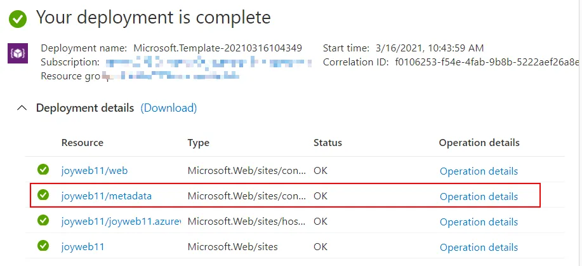Screen dimensions: 582x266
Task: Click the Status column header
Action: pyautogui.click(x=327, y=142)
